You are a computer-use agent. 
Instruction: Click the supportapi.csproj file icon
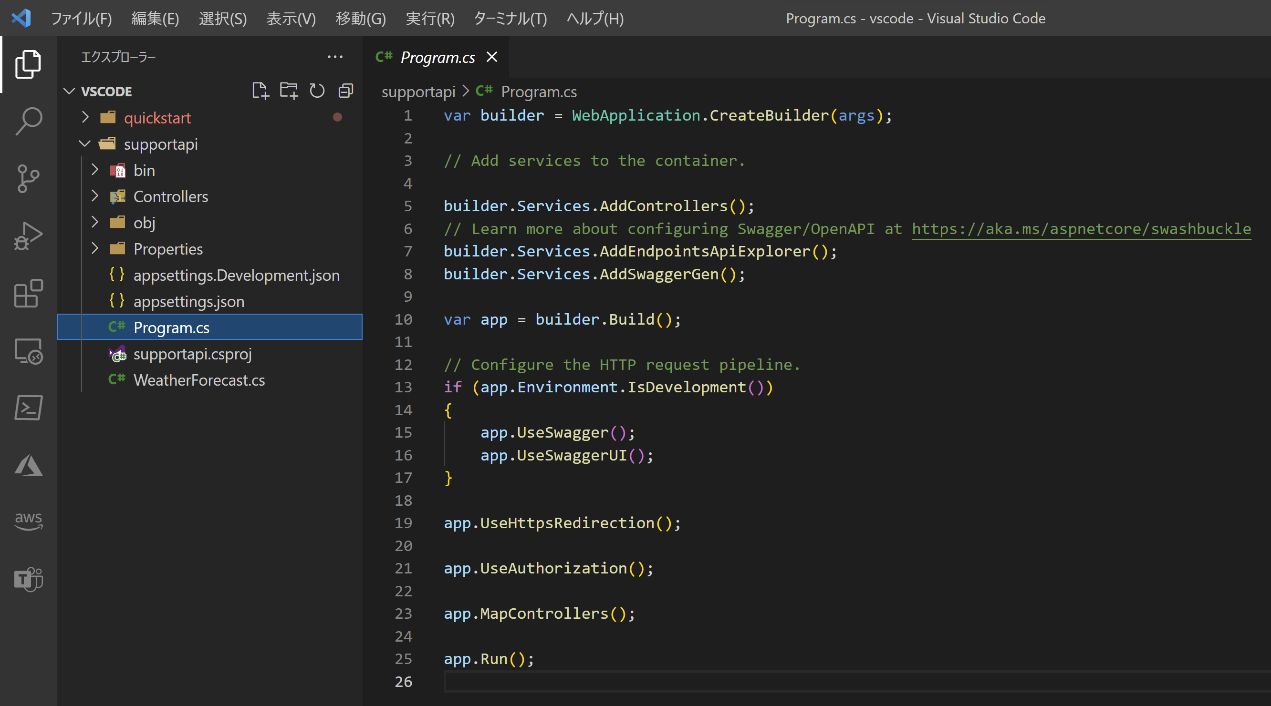[x=117, y=354]
